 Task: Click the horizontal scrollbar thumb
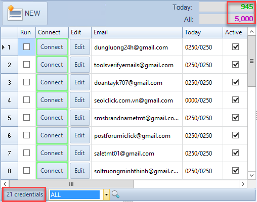click(71, 184)
